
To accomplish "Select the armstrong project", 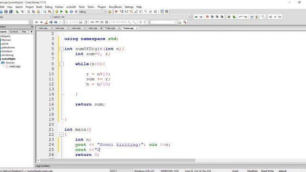I will [x=8, y=55].
